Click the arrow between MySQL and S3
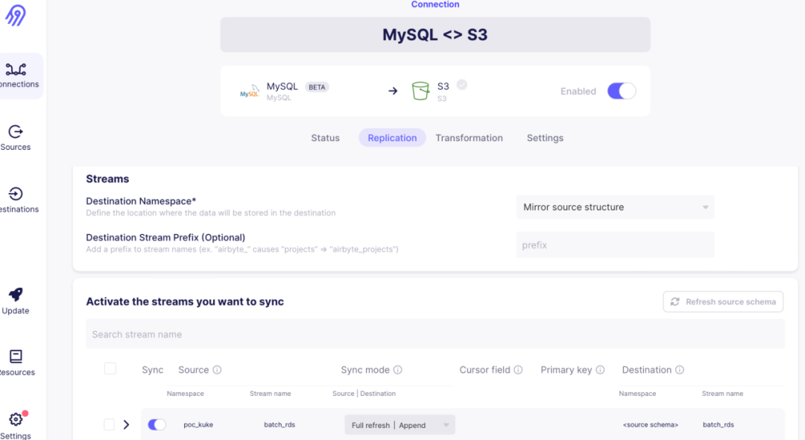Screen dimensions: 805x440 click(393, 91)
